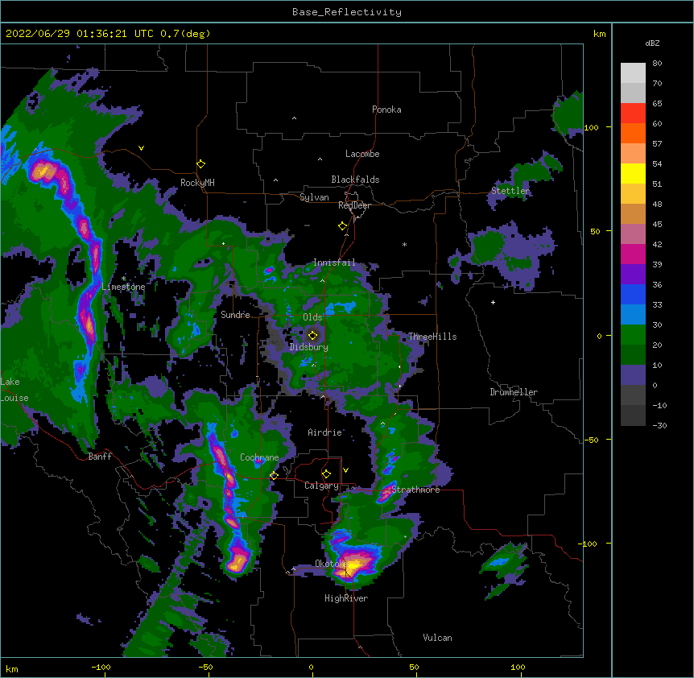Click the Cochrane label
694x678 pixels.
tap(259, 457)
